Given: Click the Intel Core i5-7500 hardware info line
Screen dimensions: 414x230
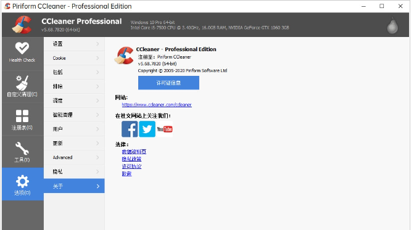Looking at the screenshot, I should [210, 28].
